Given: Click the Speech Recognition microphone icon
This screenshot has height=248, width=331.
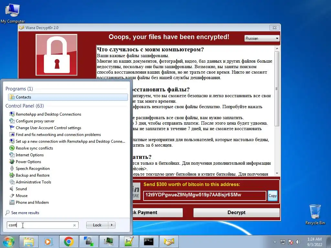Looking at the screenshot, I should click(12, 169).
